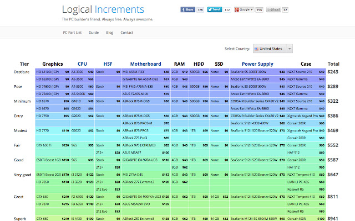Image resolution: width=355 pixels, height=221 pixels.
Task: Click the Logical Increments logo
Action: 103,10
